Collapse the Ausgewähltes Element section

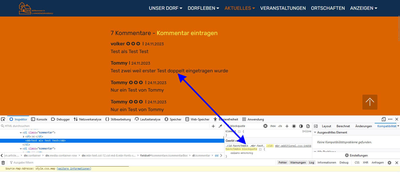coord(315,132)
